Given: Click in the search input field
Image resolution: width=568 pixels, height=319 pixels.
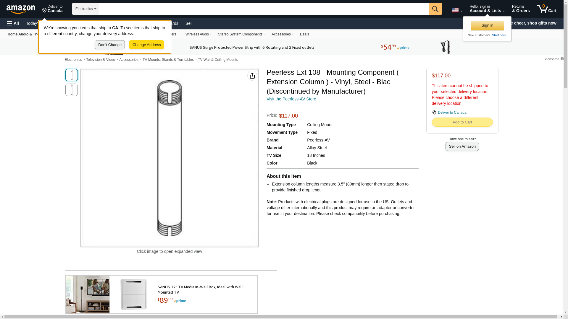Looking at the screenshot, I should pyautogui.click(x=263, y=9).
